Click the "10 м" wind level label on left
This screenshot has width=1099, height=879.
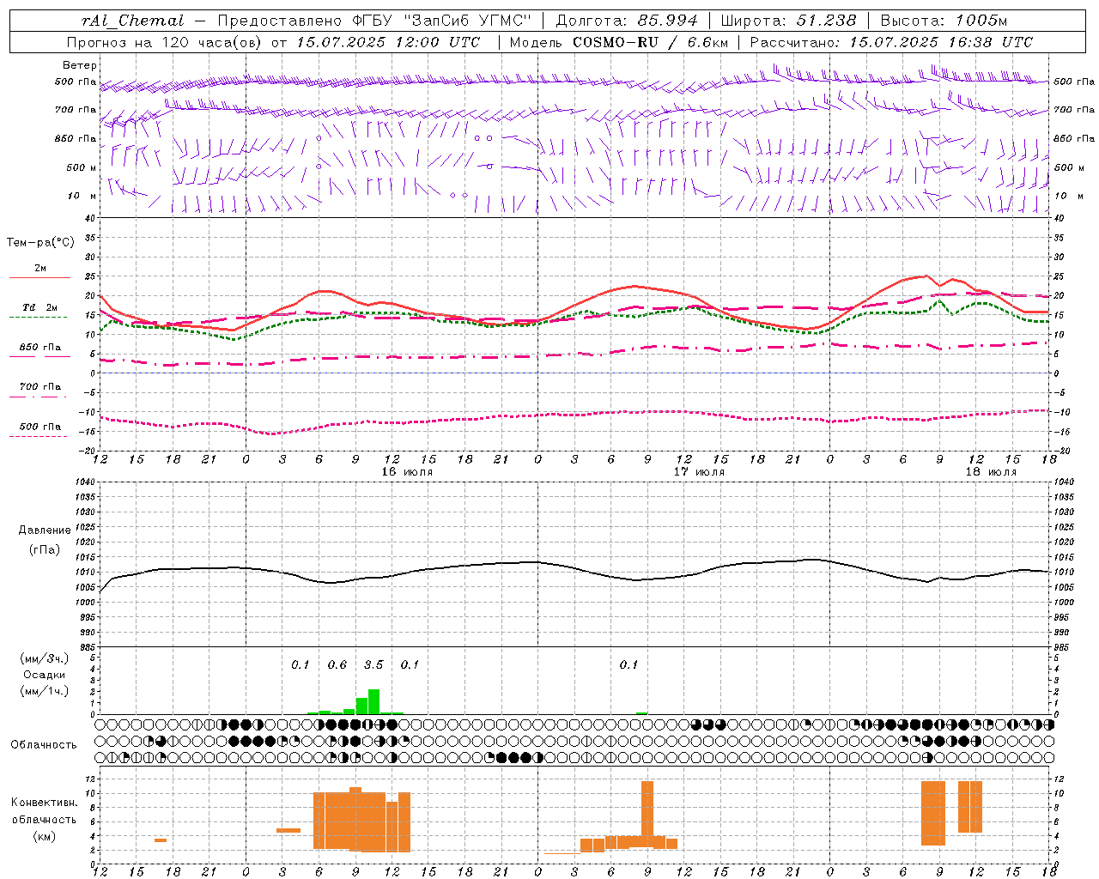[82, 196]
